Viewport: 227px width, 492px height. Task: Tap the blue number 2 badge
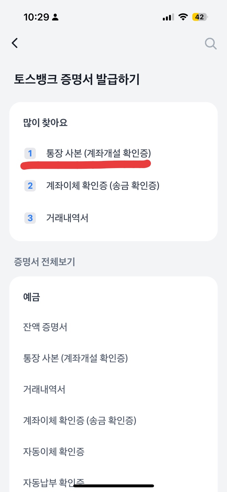[30, 186]
